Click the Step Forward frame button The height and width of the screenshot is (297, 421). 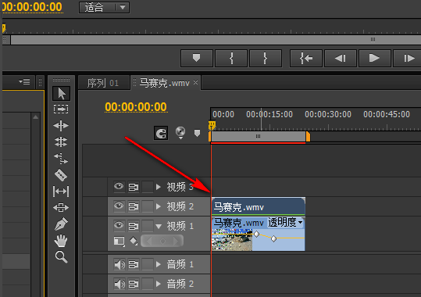click(x=407, y=58)
